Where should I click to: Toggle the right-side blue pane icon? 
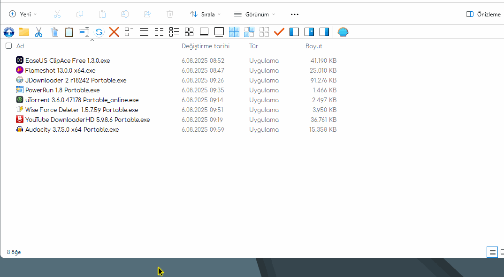324,32
